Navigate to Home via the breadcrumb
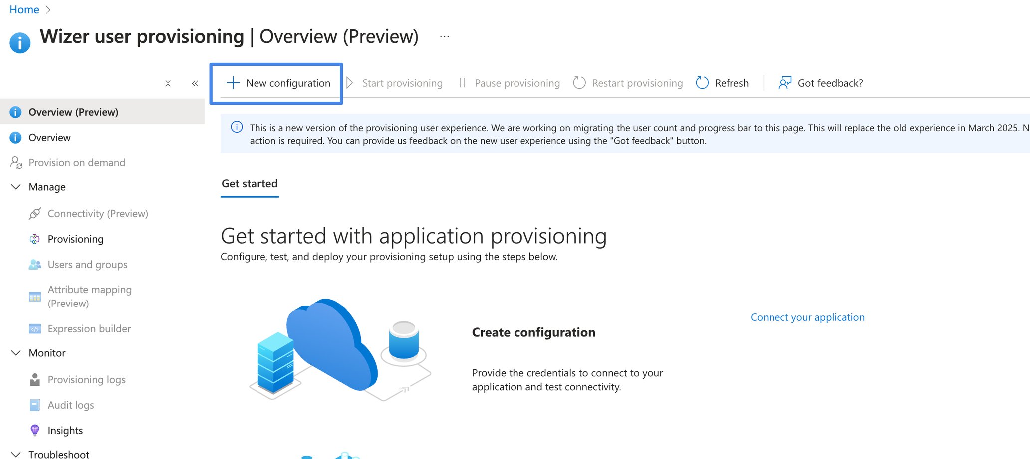Image resolution: width=1030 pixels, height=459 pixels. 23,9
